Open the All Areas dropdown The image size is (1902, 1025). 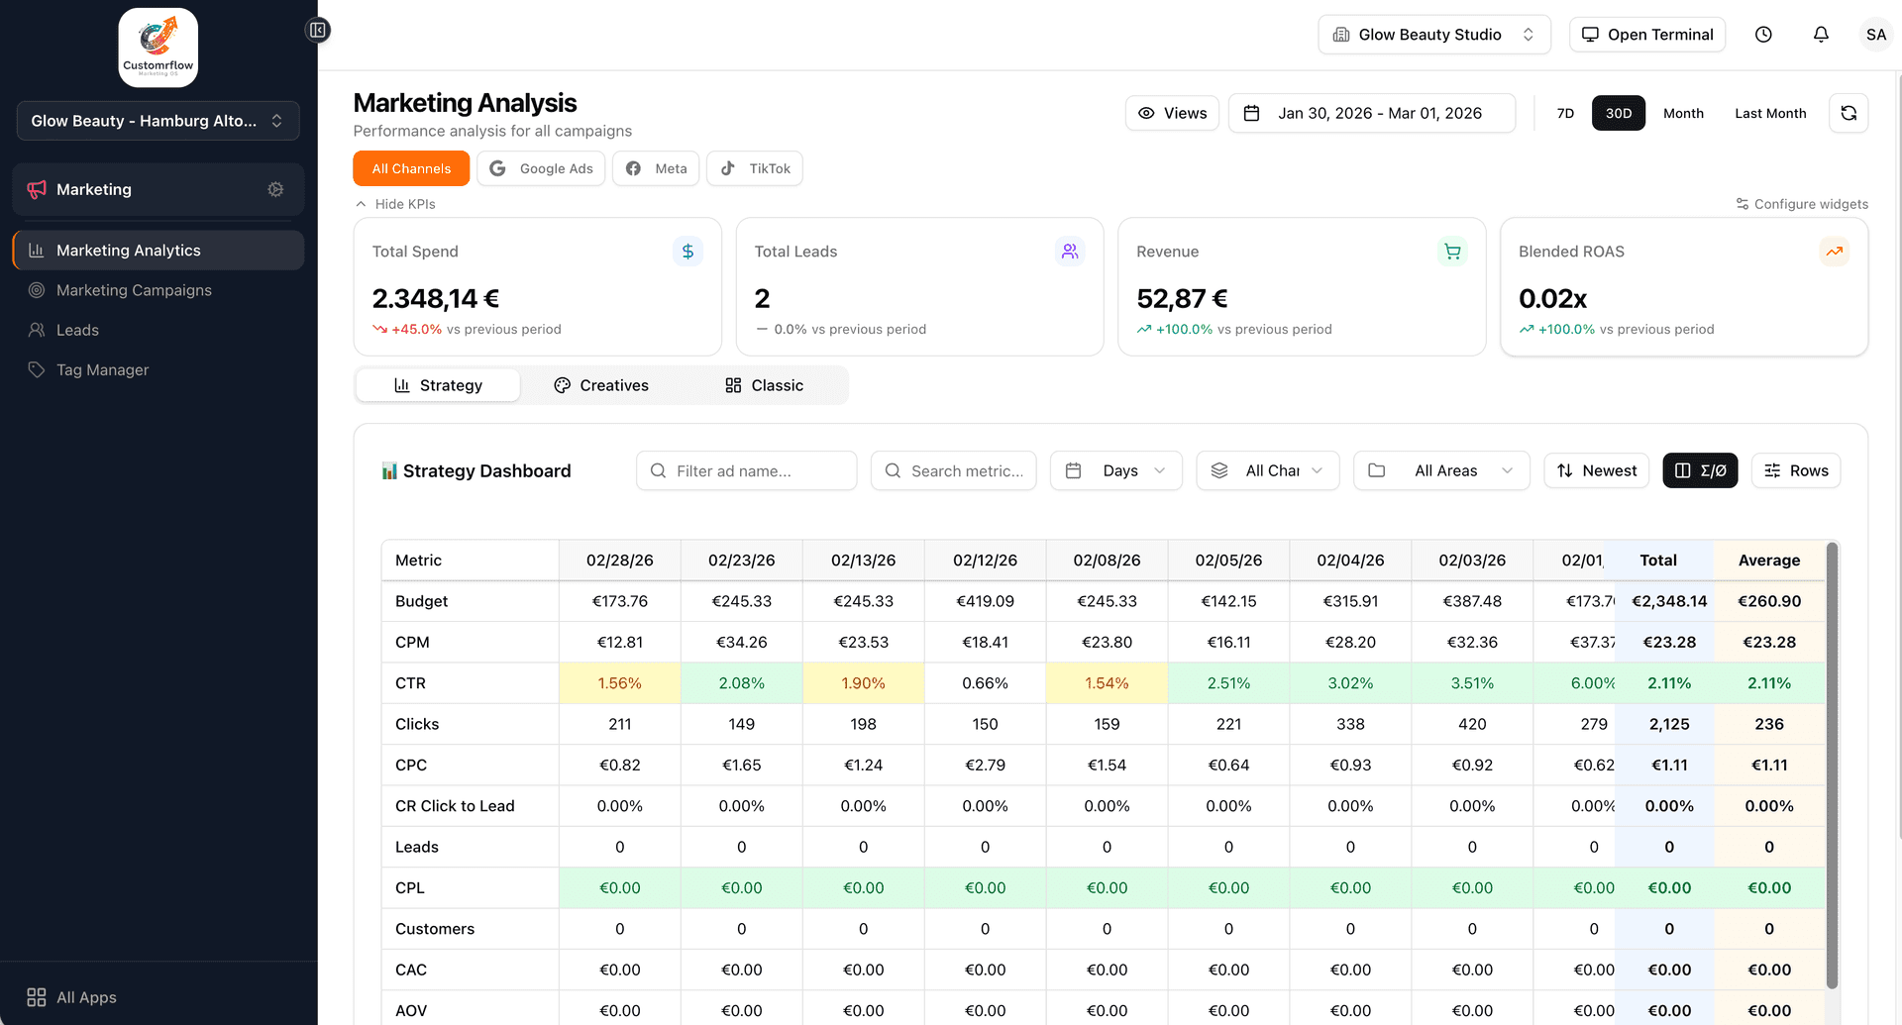click(x=1441, y=470)
